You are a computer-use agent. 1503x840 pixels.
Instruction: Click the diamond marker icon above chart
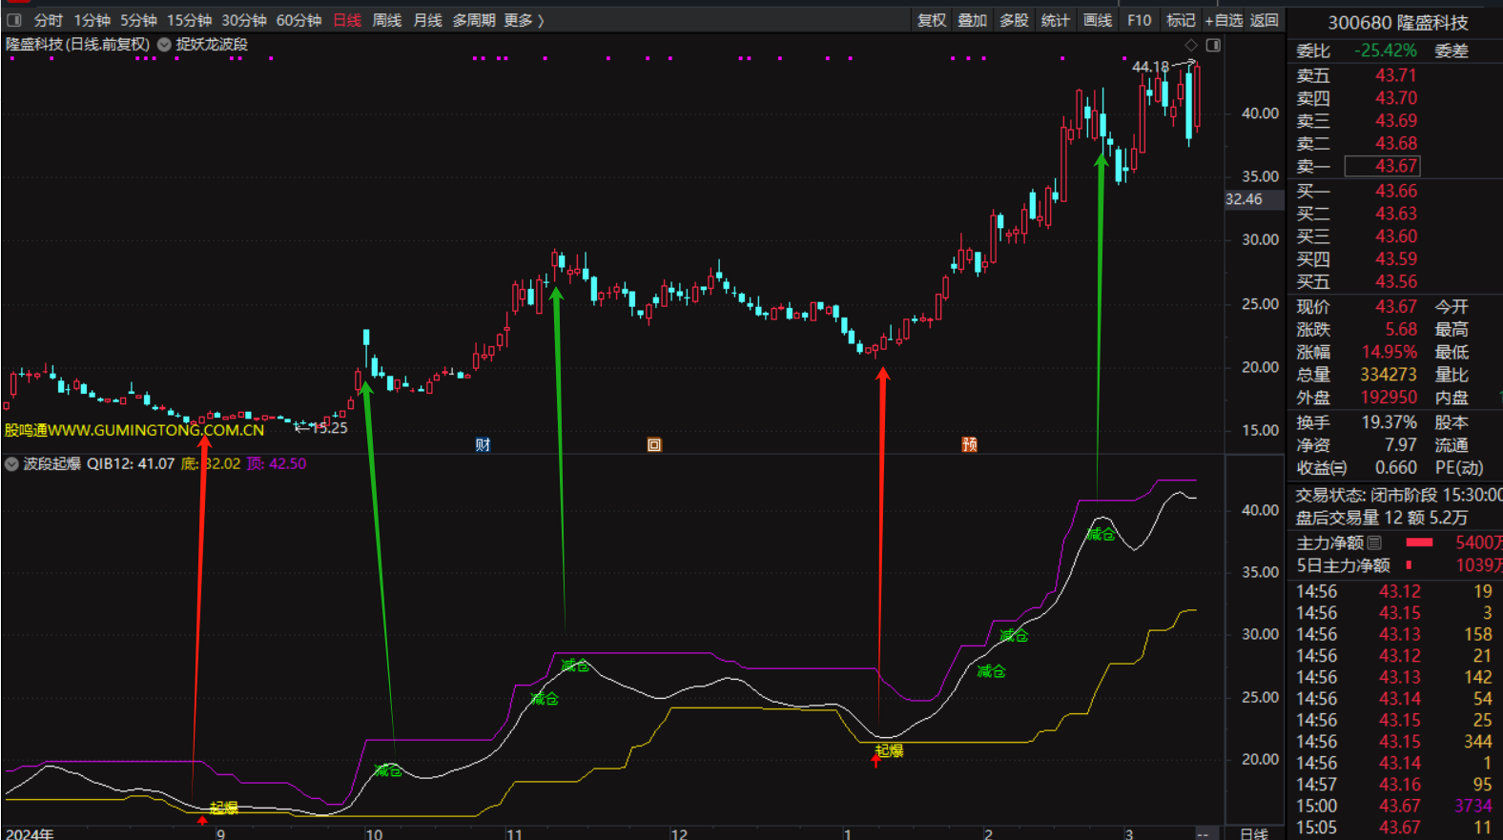1190,45
